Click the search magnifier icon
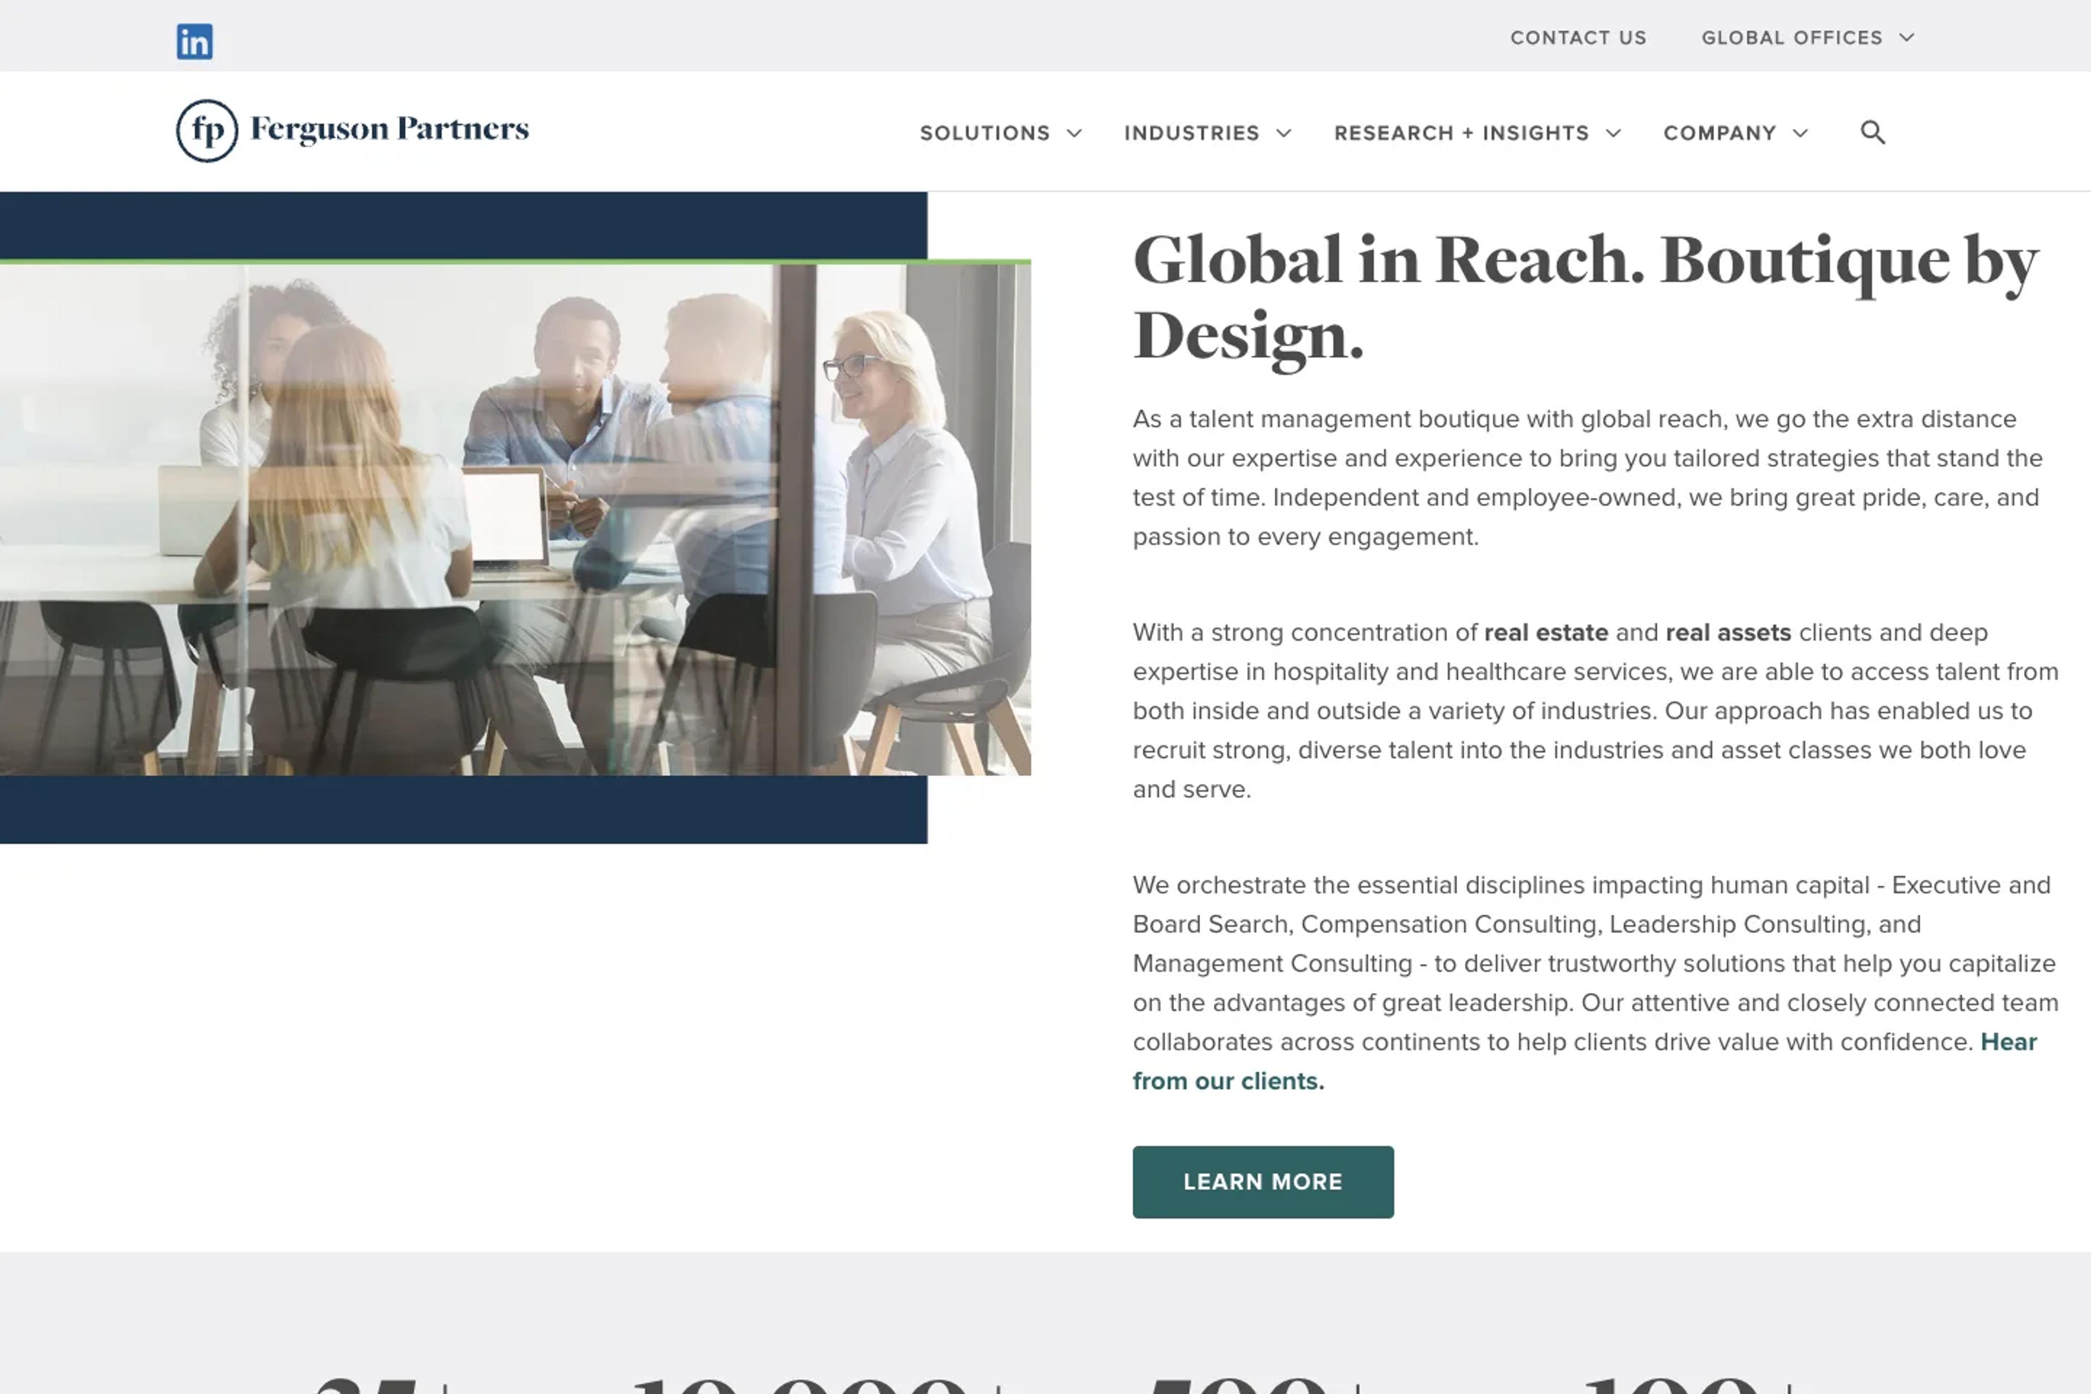2091x1394 pixels. (1872, 132)
